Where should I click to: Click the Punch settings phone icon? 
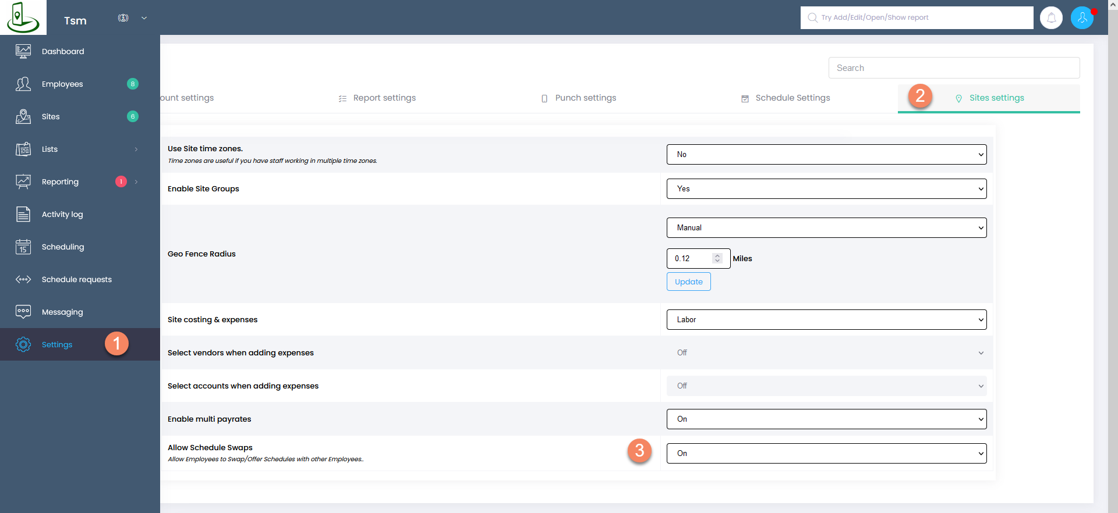544,98
